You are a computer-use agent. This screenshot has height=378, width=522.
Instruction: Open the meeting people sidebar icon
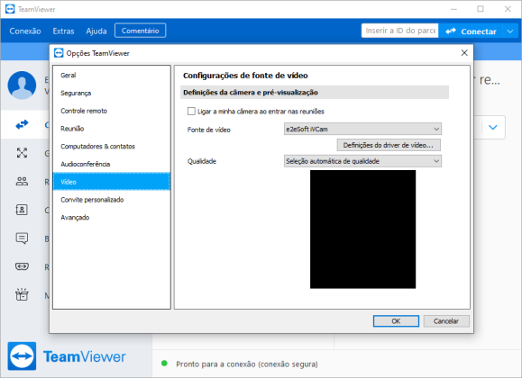(22, 181)
